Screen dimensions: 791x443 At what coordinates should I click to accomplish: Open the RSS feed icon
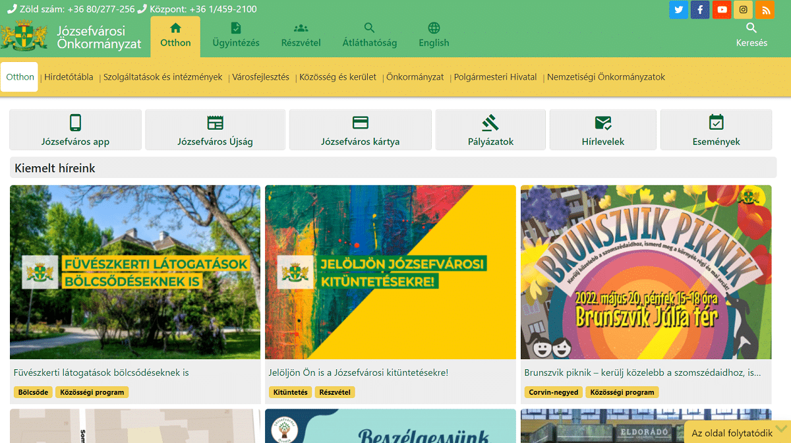pyautogui.click(x=765, y=10)
